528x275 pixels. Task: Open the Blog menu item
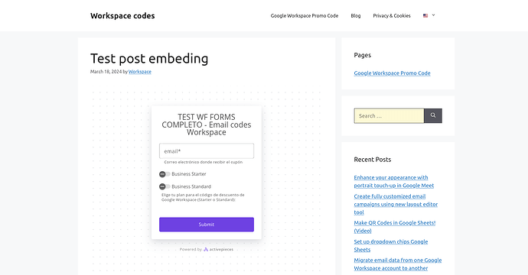coord(356,16)
